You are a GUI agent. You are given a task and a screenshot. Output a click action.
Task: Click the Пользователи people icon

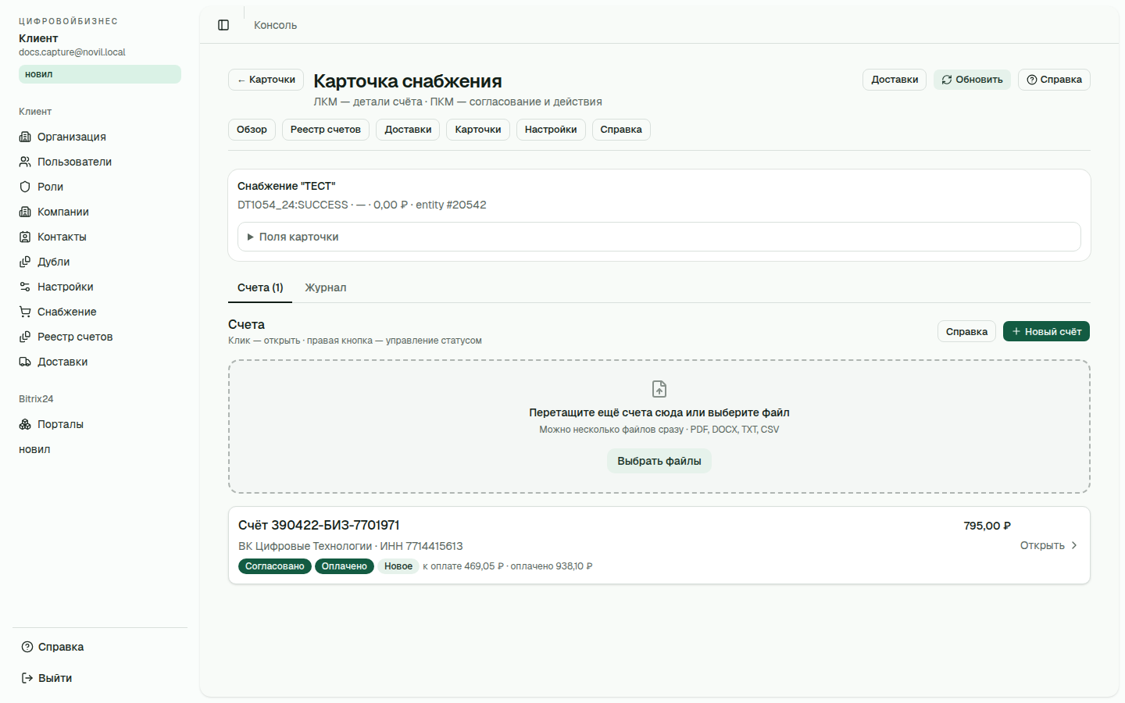click(25, 162)
